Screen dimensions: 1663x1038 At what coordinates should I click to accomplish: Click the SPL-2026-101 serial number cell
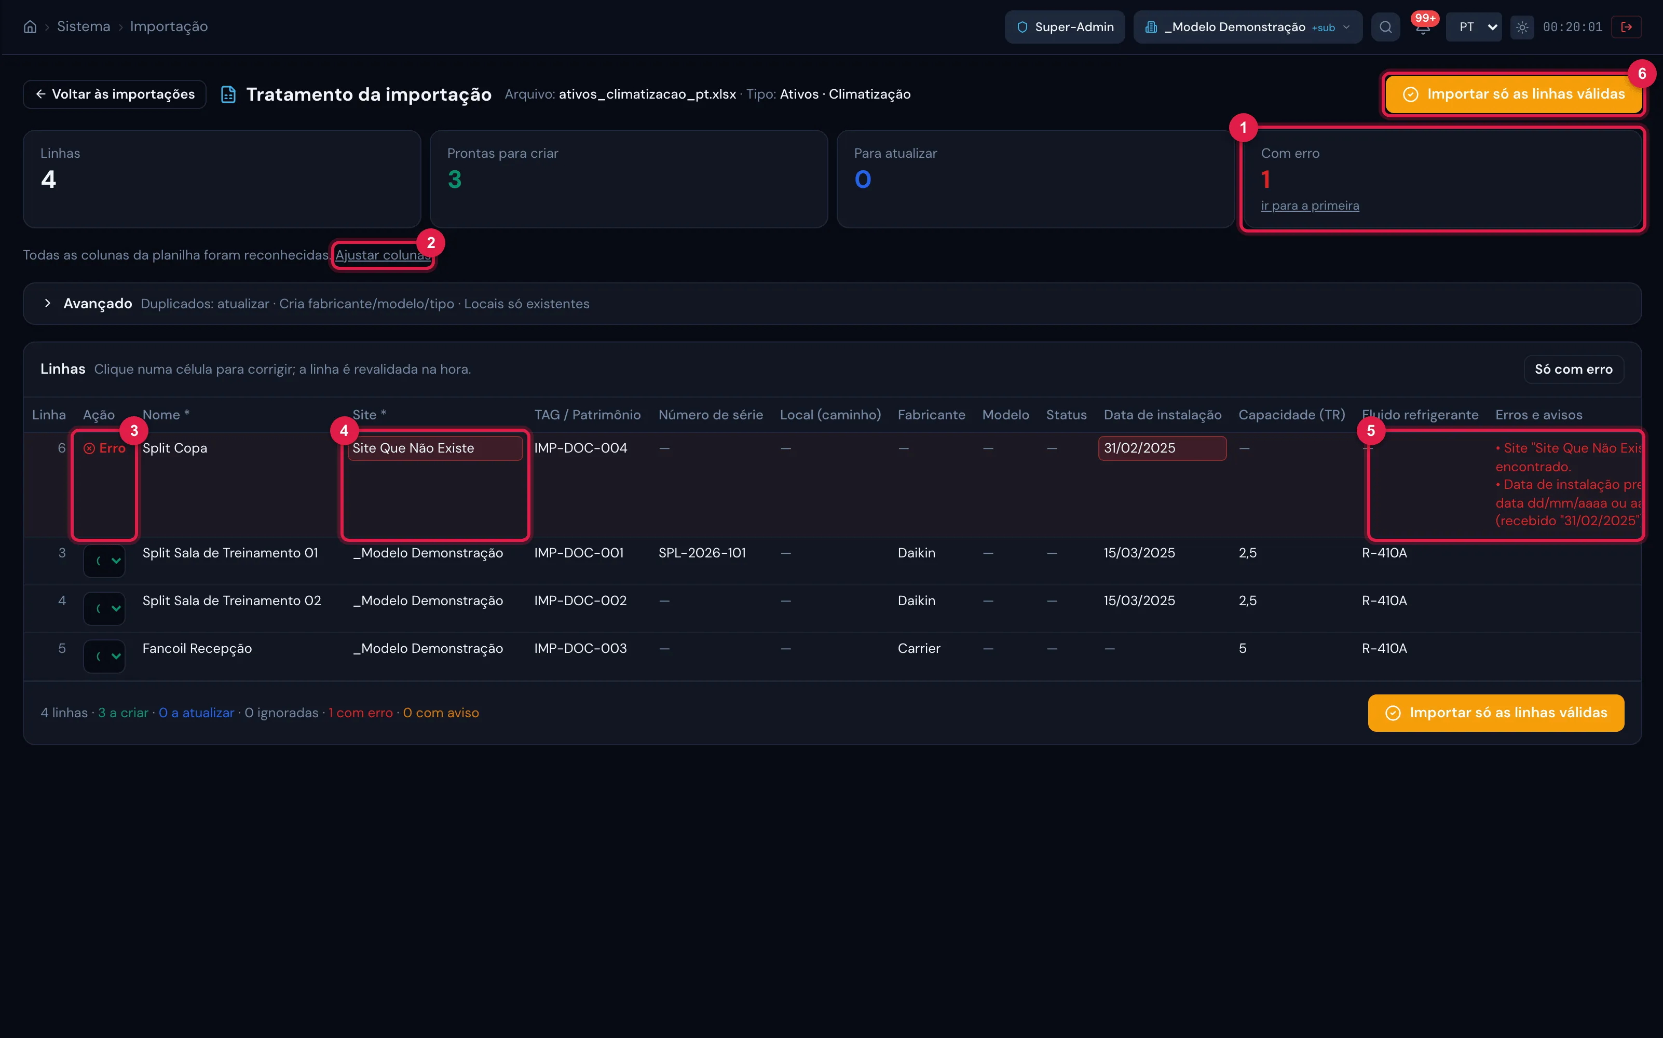point(701,553)
